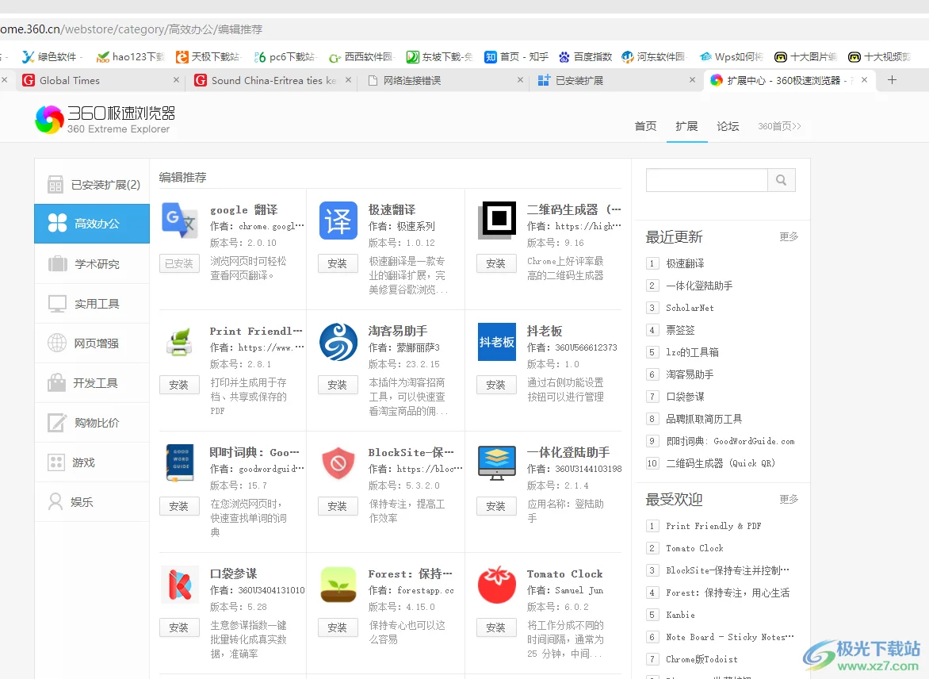Viewport: 929px width, 679px height.
Task: Install the Tomato Clock extension
Action: pos(496,627)
